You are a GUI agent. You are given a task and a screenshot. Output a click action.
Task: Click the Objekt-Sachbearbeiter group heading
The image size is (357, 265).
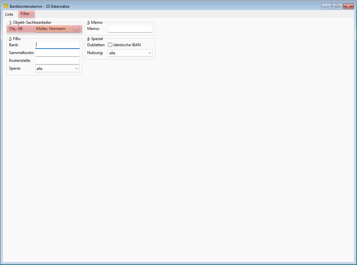[30, 22]
